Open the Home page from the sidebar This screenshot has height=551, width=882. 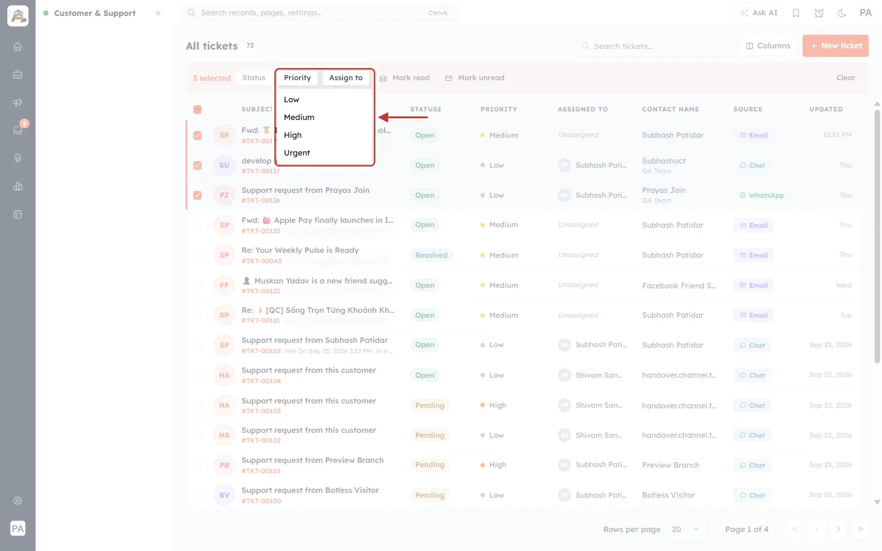click(x=18, y=47)
